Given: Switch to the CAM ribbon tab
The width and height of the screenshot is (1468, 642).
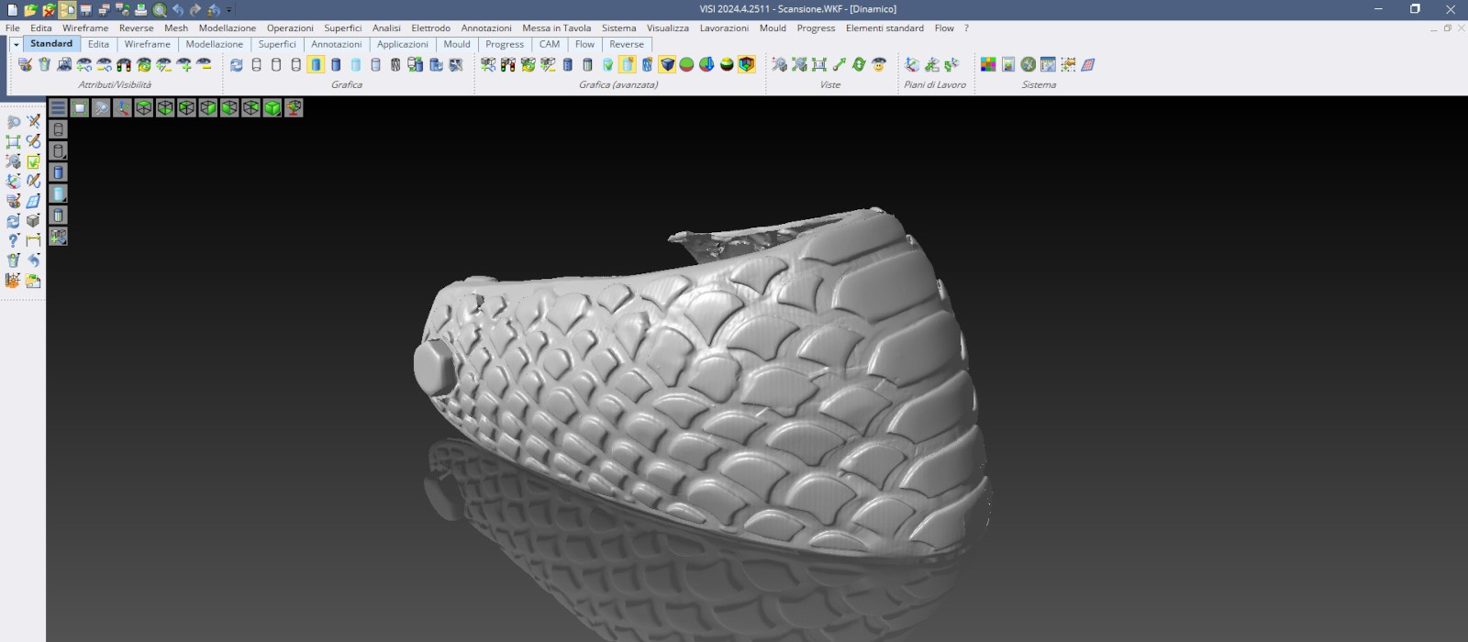Looking at the screenshot, I should click(549, 44).
